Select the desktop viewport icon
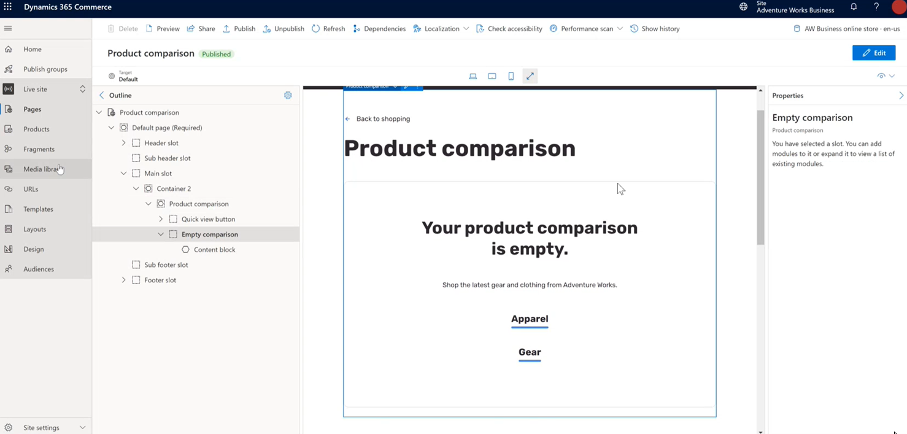The width and height of the screenshot is (907, 434). [473, 76]
